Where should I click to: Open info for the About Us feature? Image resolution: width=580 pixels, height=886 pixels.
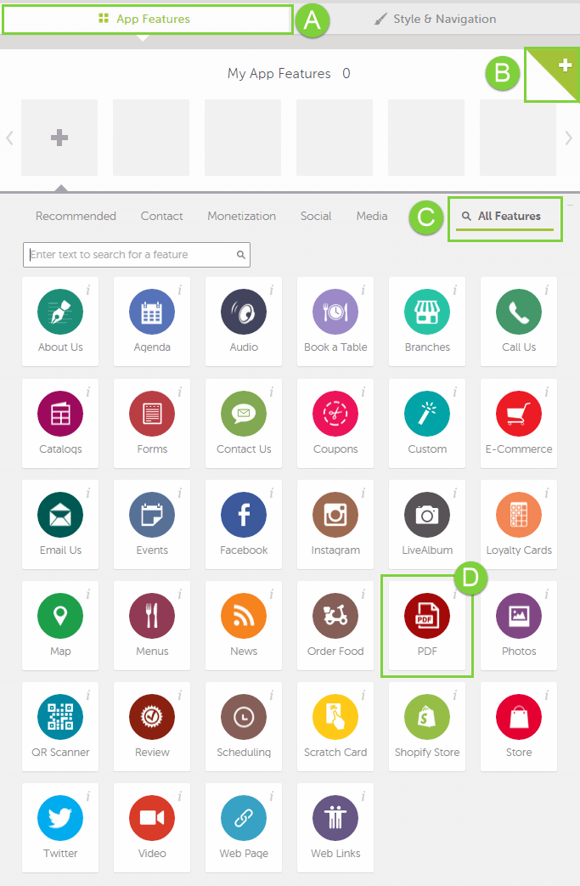point(88,290)
